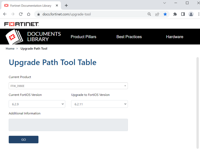Follow the Home breadcrumb link
Image resolution: width=200 pixels, height=150 pixels.
point(10,49)
